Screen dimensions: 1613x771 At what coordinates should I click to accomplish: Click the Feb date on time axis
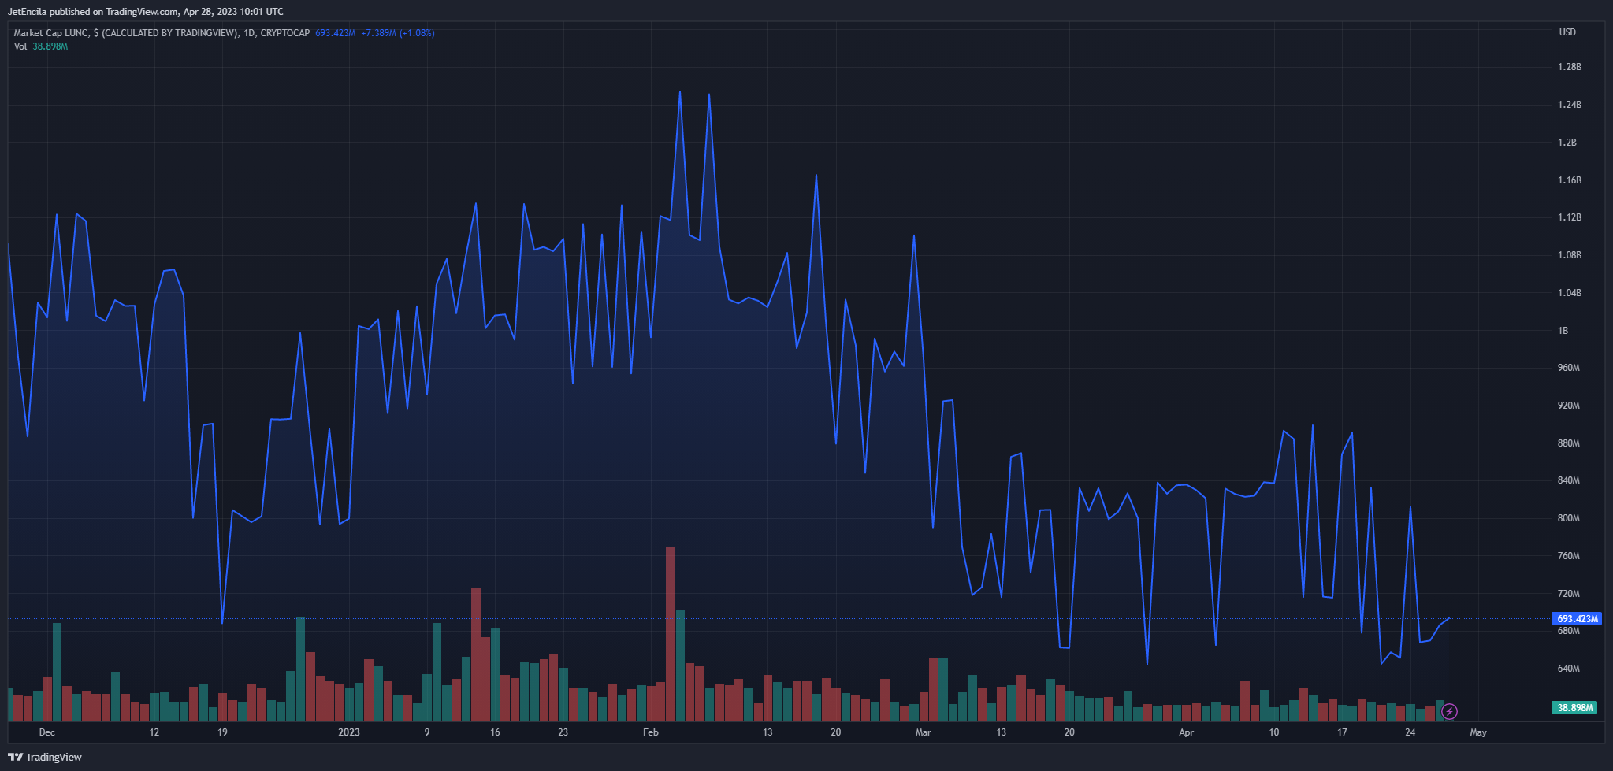(651, 732)
